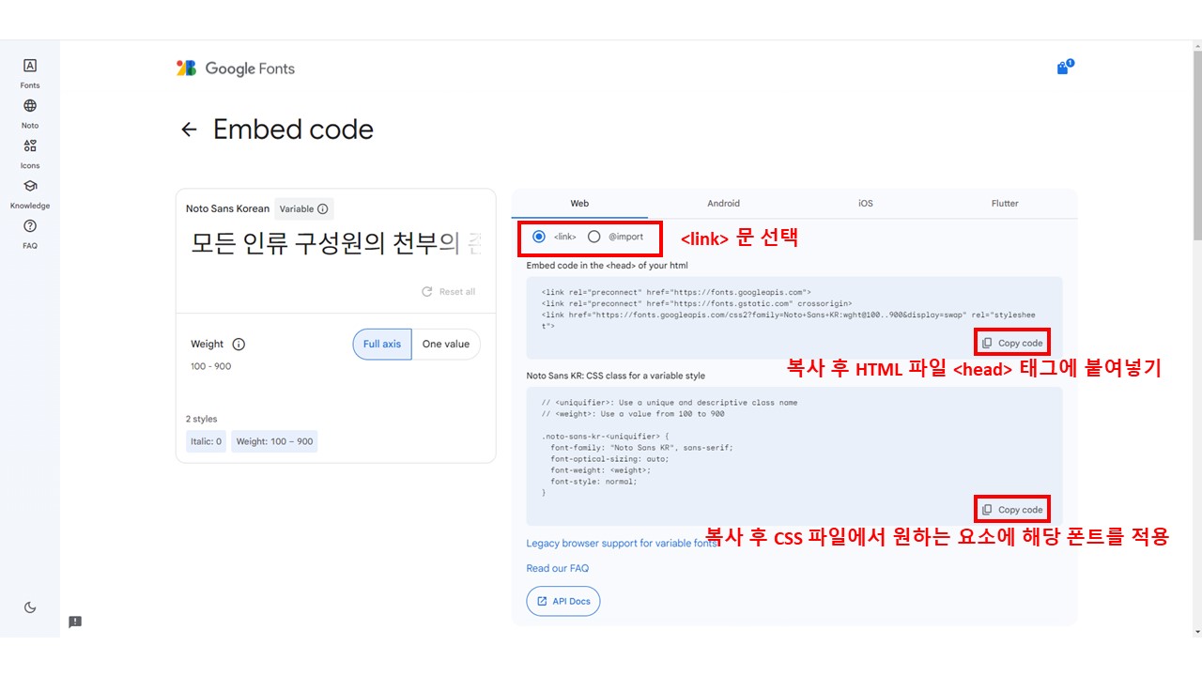Go back with the left arrow
The image size is (1202, 676).
(189, 130)
